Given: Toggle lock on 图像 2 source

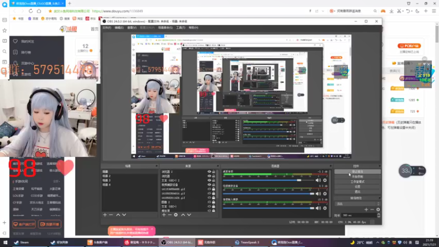Looking at the screenshot, I should 213,202.
